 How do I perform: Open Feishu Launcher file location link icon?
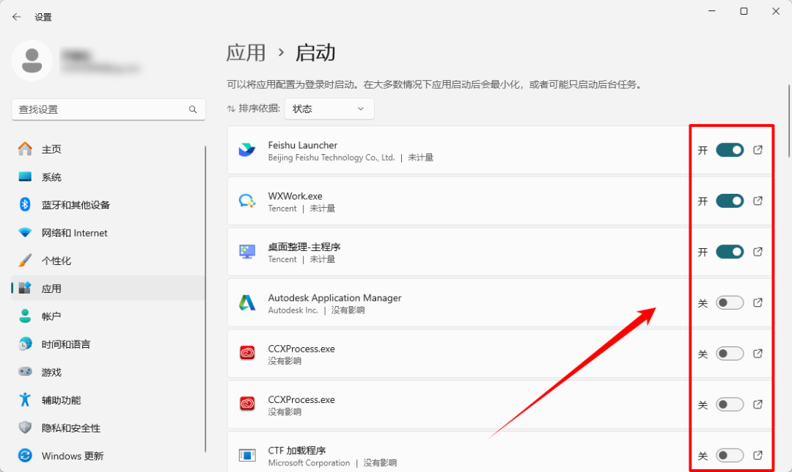coord(758,150)
